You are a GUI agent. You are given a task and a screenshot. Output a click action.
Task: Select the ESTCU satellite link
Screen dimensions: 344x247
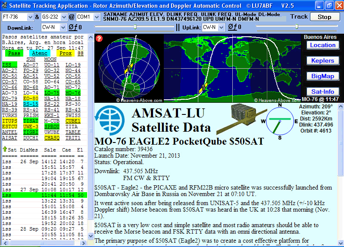9,127
